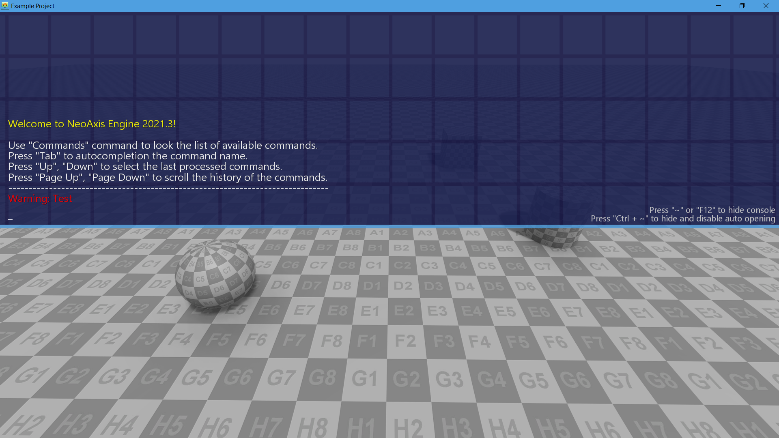779x438 pixels.
Task: Click the yellow Welcome to NeoAxis Engine text
Action: click(x=92, y=124)
